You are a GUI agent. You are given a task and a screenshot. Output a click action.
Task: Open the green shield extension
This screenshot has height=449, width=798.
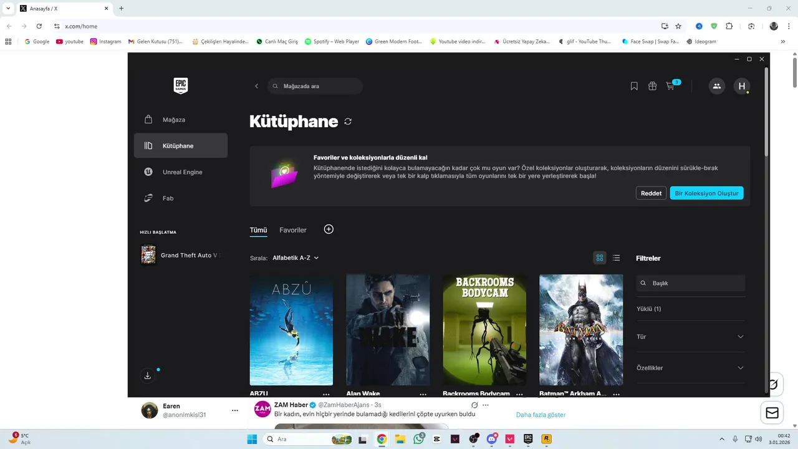tap(714, 26)
